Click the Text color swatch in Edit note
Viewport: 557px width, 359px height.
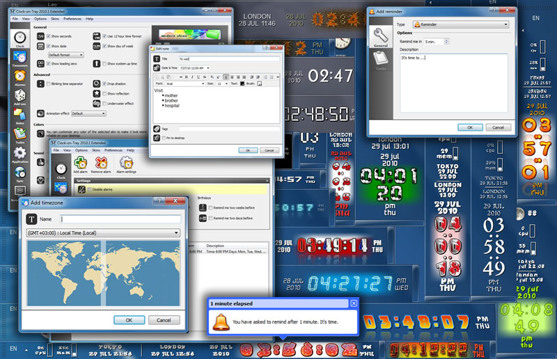(243, 83)
